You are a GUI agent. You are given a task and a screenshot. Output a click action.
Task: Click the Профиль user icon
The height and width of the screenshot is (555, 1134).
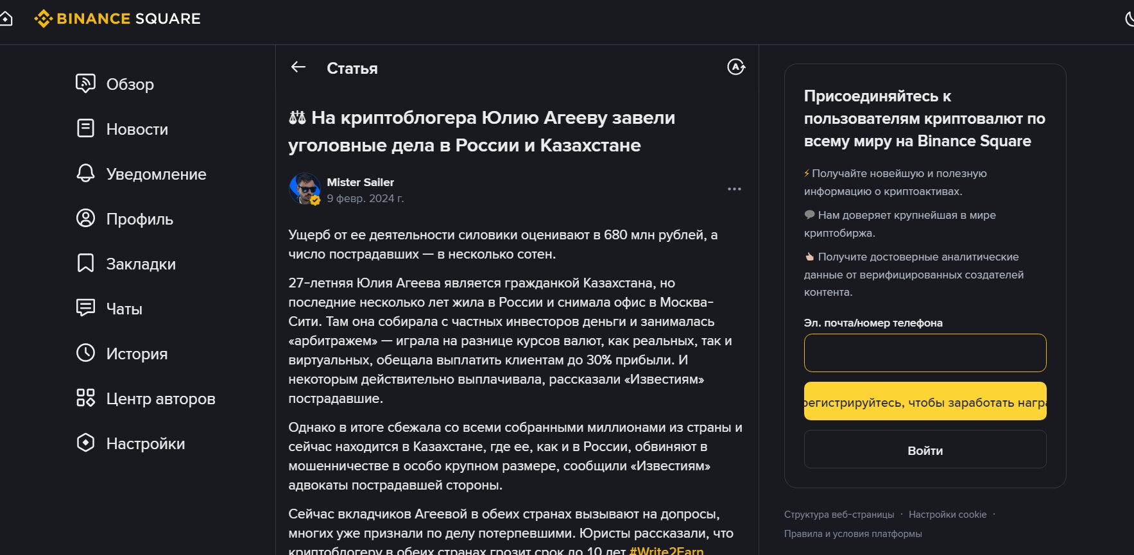click(x=85, y=218)
